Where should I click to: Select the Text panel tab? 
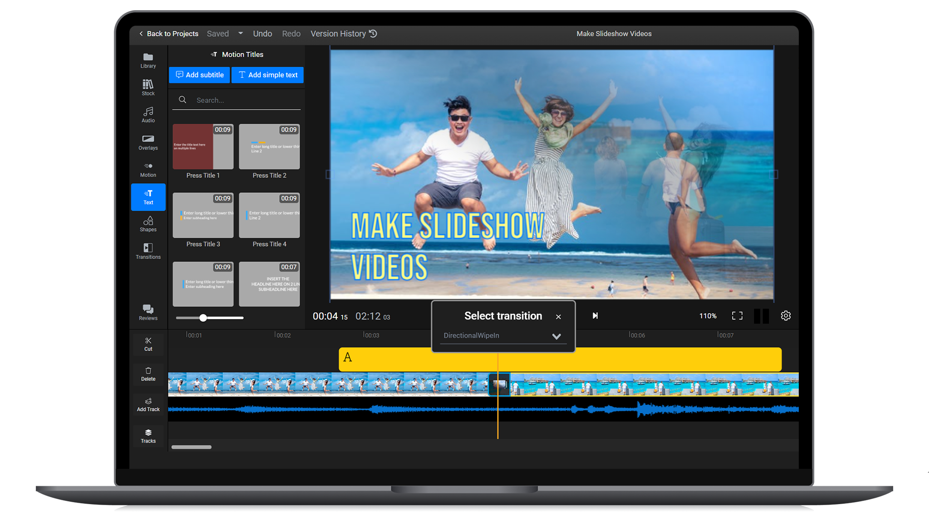(148, 197)
